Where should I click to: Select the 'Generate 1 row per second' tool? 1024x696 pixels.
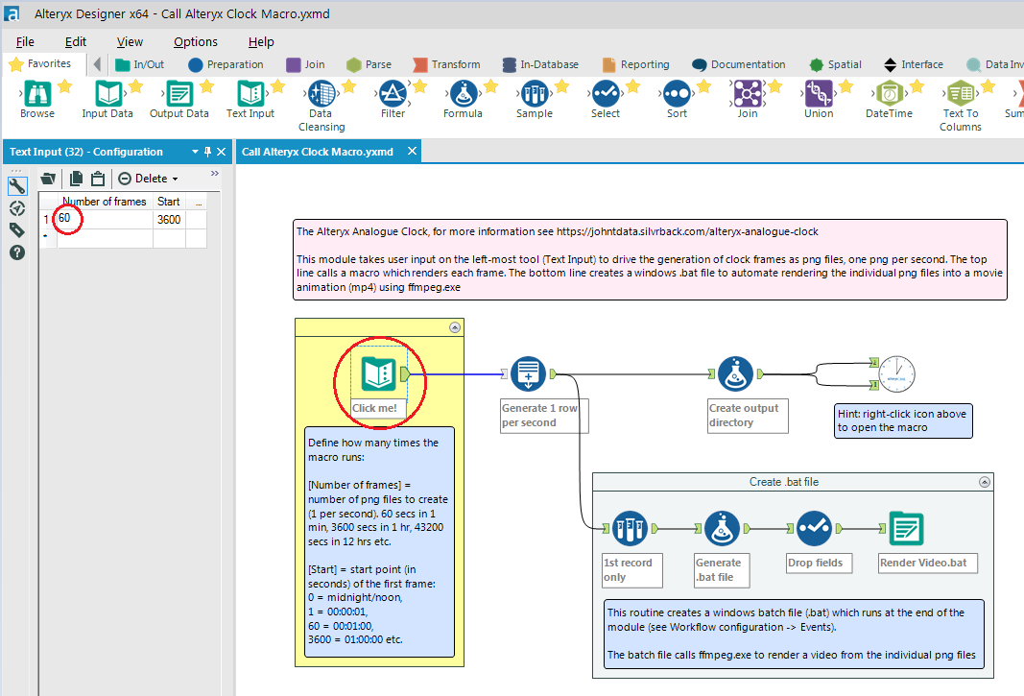click(x=529, y=373)
